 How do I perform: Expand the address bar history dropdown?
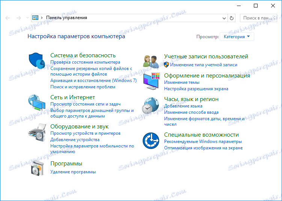pyautogui.click(x=224, y=18)
